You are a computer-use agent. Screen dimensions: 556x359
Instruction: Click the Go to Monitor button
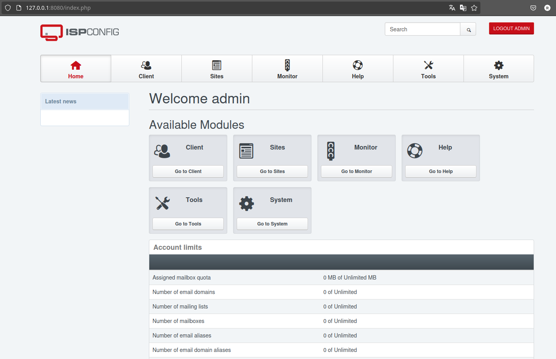[x=357, y=171]
